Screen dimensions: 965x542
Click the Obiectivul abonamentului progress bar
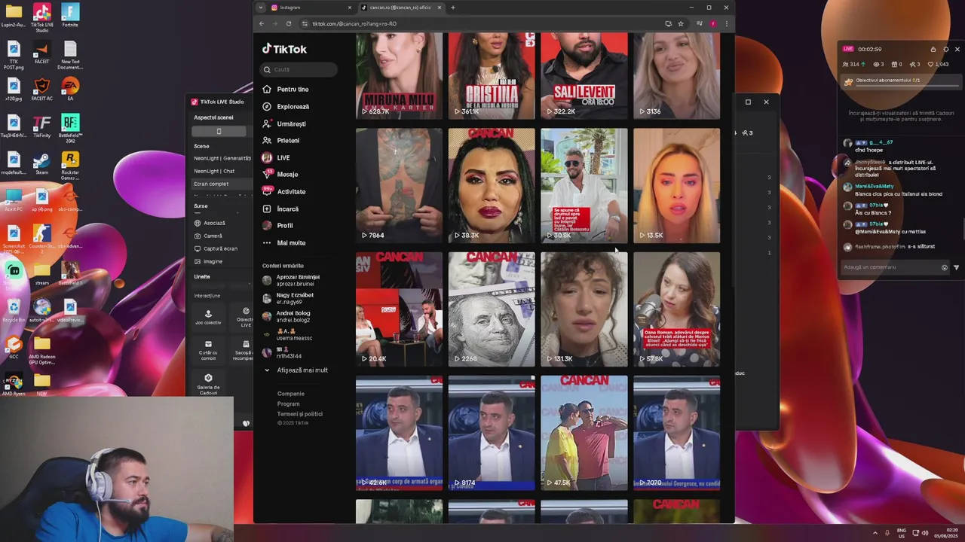pyautogui.click(x=902, y=81)
